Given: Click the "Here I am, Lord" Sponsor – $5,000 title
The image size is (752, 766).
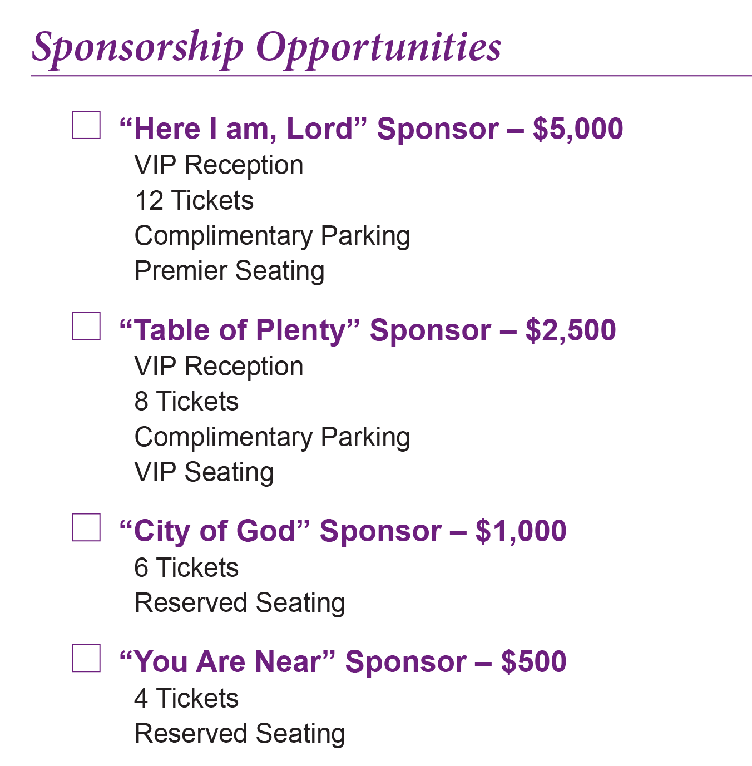Looking at the screenshot, I should (x=371, y=130).
